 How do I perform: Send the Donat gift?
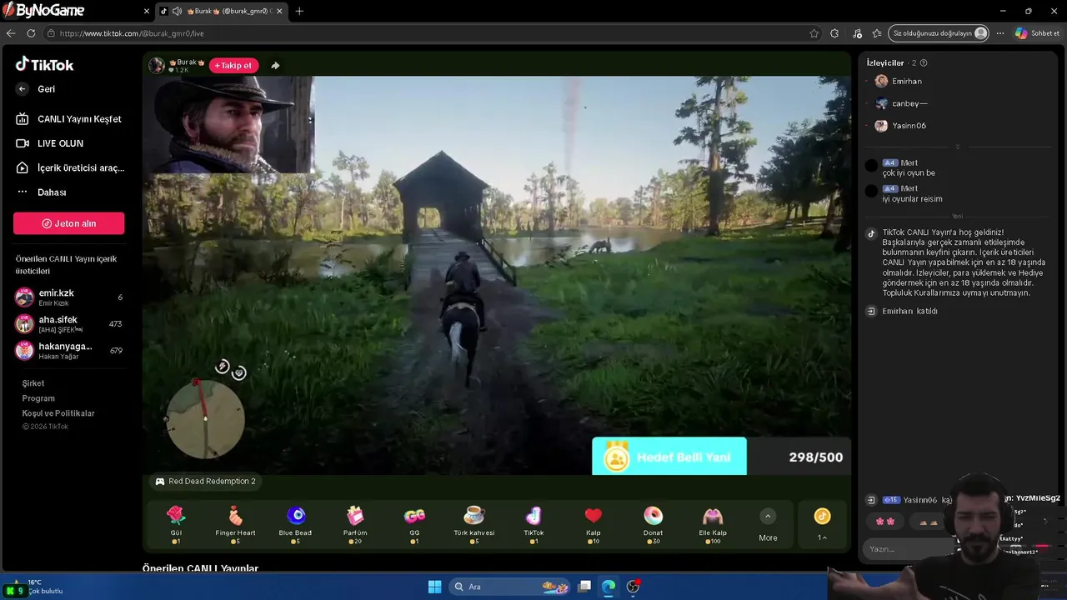(653, 524)
